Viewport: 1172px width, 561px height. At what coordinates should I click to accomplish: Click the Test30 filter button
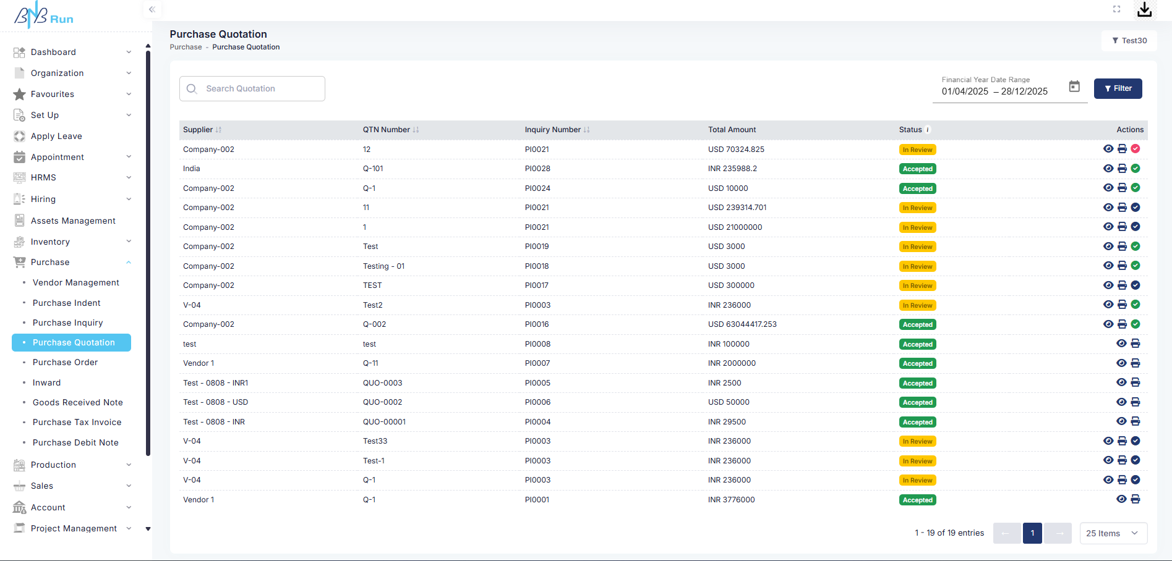point(1129,41)
